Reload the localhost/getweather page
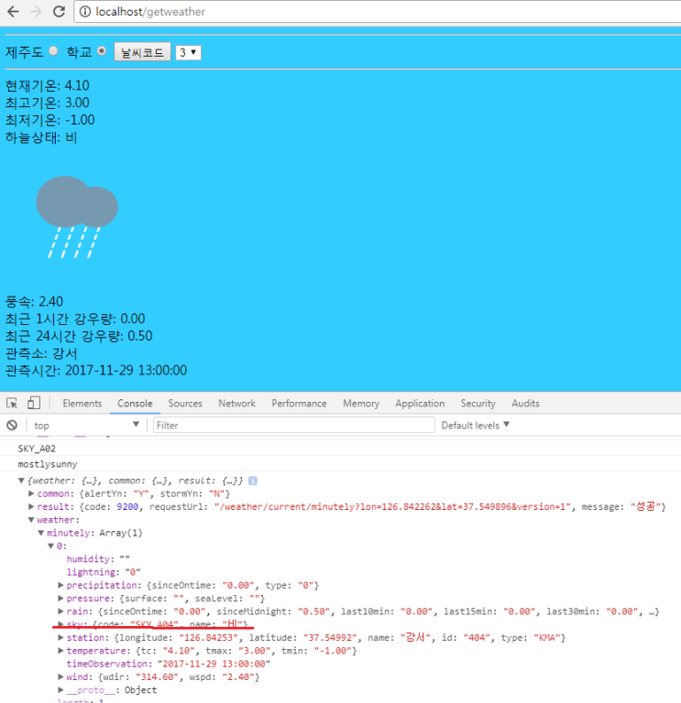The image size is (681, 703). point(59,12)
